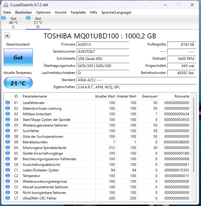
Task: Click raw value 0036000E0015
Action: pyautogui.click(x=177, y=176)
